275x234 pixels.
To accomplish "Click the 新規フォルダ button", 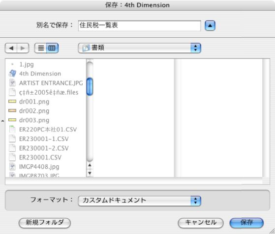I will (45, 223).
